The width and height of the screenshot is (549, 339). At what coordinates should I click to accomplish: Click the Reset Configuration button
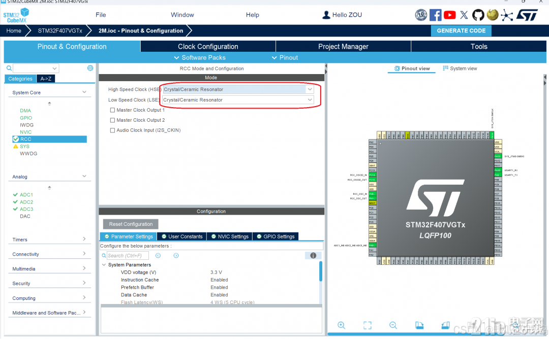click(131, 224)
